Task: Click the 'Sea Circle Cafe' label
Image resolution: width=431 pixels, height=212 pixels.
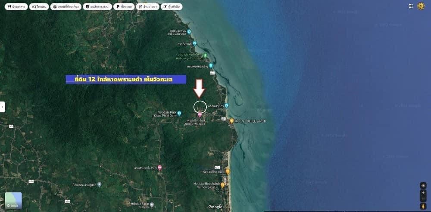Action: tap(214, 172)
